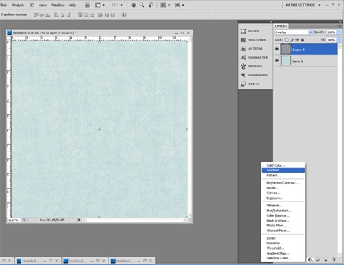This screenshot has height=265, width=344.
Task: Hide Layer 1 with its eye icon
Action: click(x=277, y=61)
